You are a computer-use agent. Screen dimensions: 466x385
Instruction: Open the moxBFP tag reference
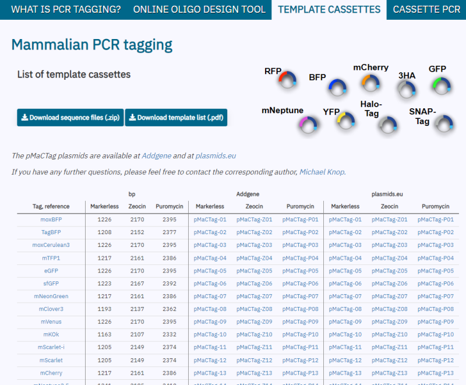tap(51, 220)
